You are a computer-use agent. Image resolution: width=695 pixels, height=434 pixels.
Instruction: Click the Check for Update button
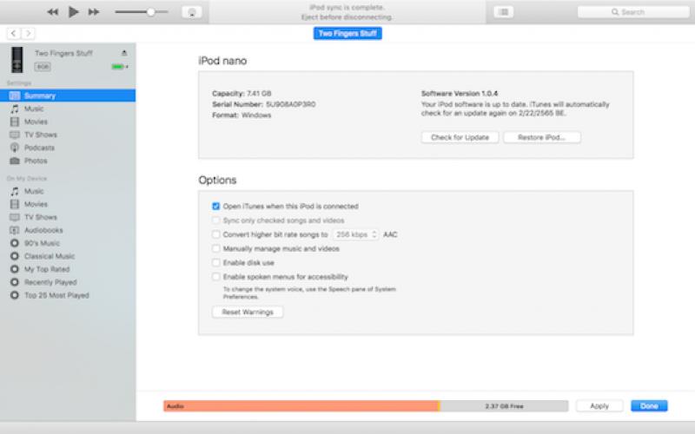click(x=460, y=137)
